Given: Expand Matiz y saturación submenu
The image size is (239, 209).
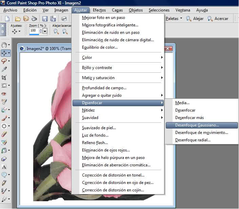Looking at the screenshot, I should coord(118,78).
